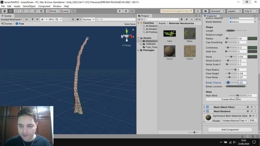The height and width of the screenshot is (146, 260).
Task: Adjust the Radius slider
Action: tap(231, 39)
